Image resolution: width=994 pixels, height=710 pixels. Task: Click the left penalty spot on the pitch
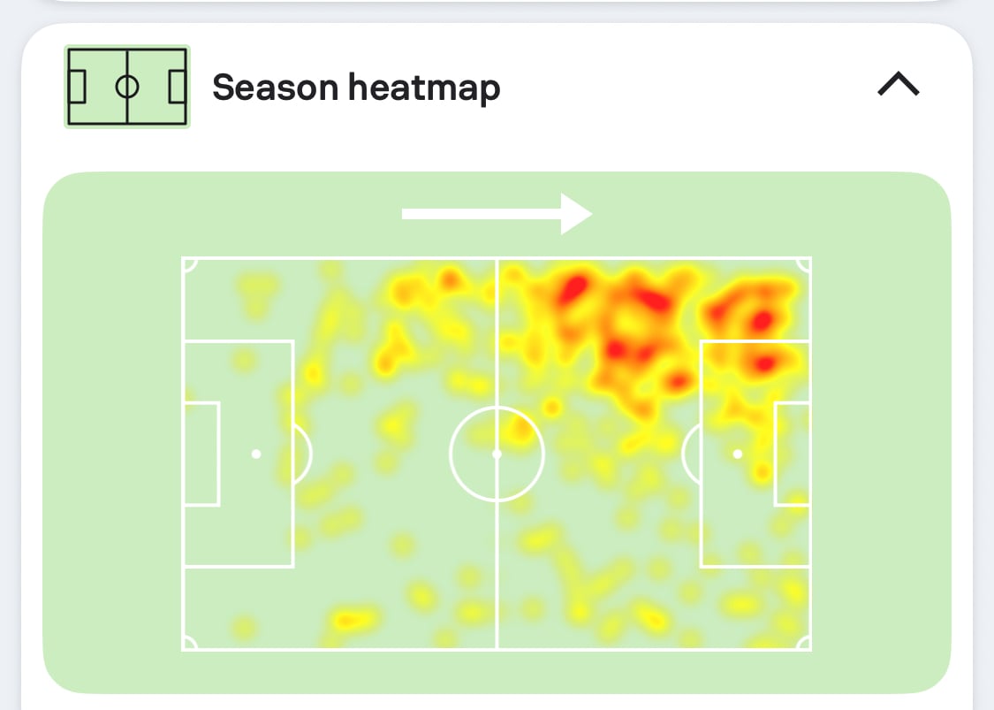point(256,454)
